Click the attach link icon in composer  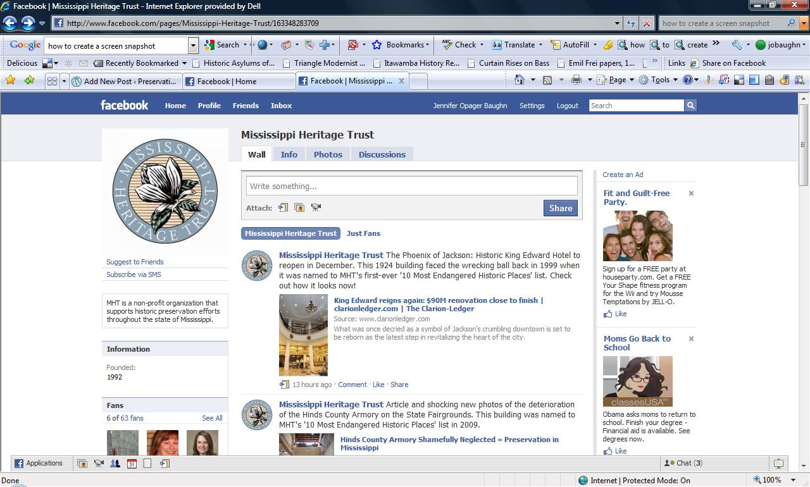click(x=283, y=207)
